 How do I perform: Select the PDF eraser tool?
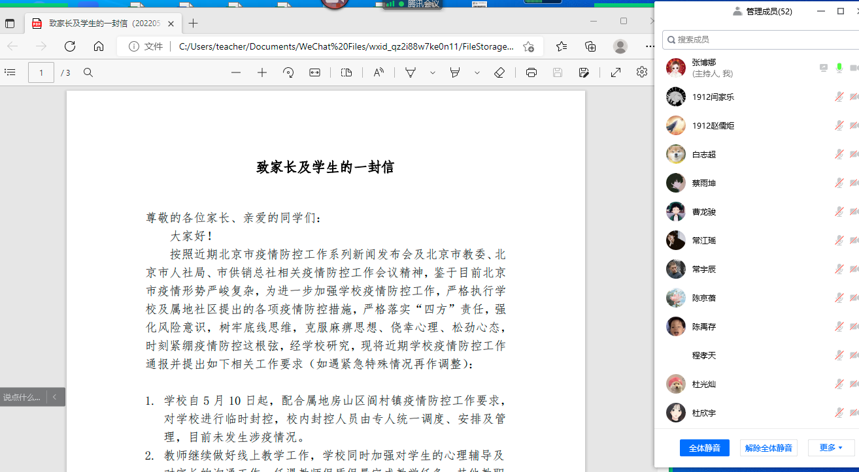499,72
